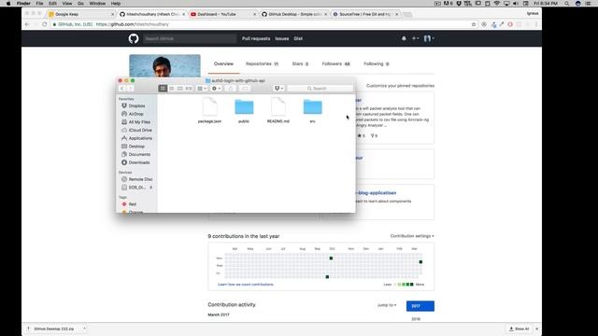Open Finder action gear menu
The width and height of the screenshot is (598, 336).
click(x=216, y=89)
